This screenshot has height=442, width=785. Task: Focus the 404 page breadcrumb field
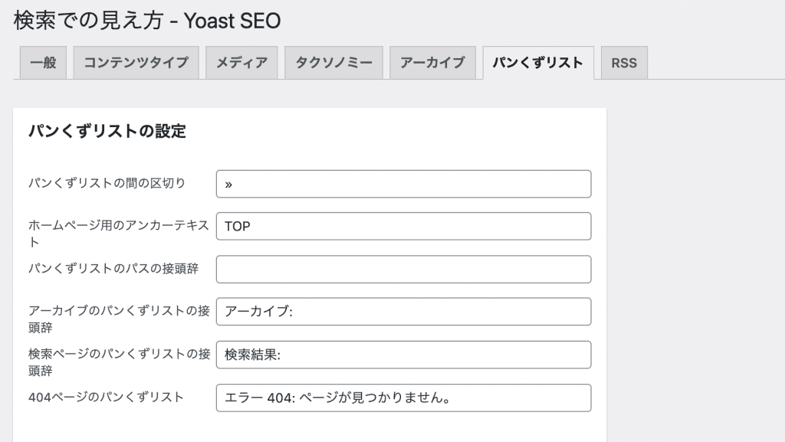pos(403,398)
